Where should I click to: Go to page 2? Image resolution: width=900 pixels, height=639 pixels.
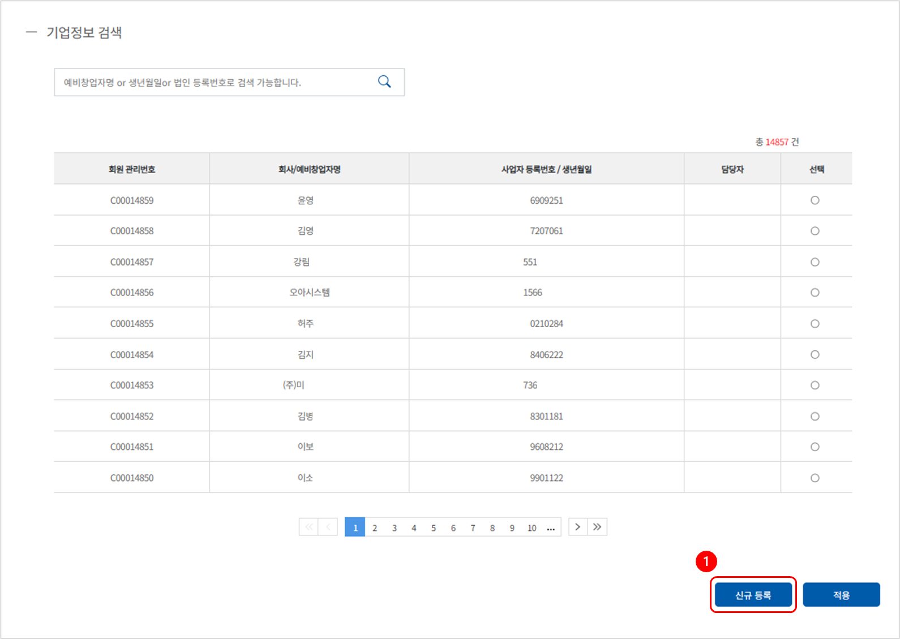[x=375, y=528]
